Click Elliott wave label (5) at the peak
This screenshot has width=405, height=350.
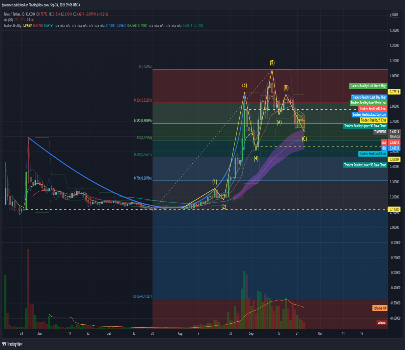(272, 63)
